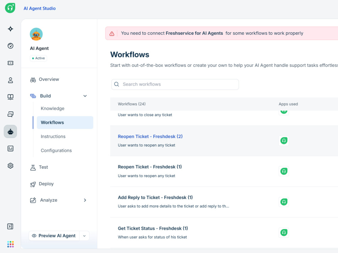
Task: Click Freshdesk app icon for Add Reply row
Action: point(284,202)
